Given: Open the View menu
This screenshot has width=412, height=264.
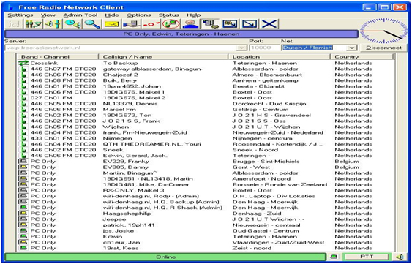Looking at the screenshot, I should pyautogui.click(x=48, y=15).
